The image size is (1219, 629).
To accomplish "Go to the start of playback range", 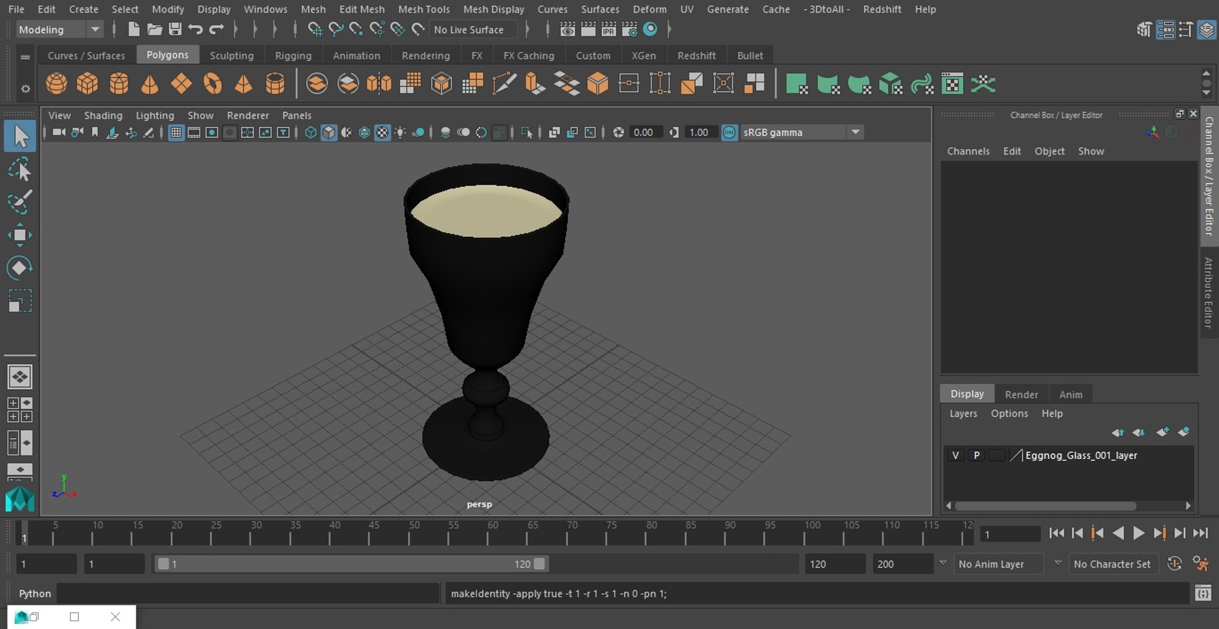I will pyautogui.click(x=1056, y=533).
